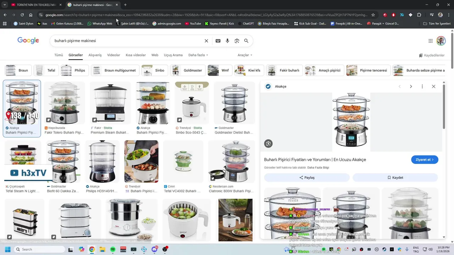
Task: Open the Google apps grid
Action: (431, 41)
